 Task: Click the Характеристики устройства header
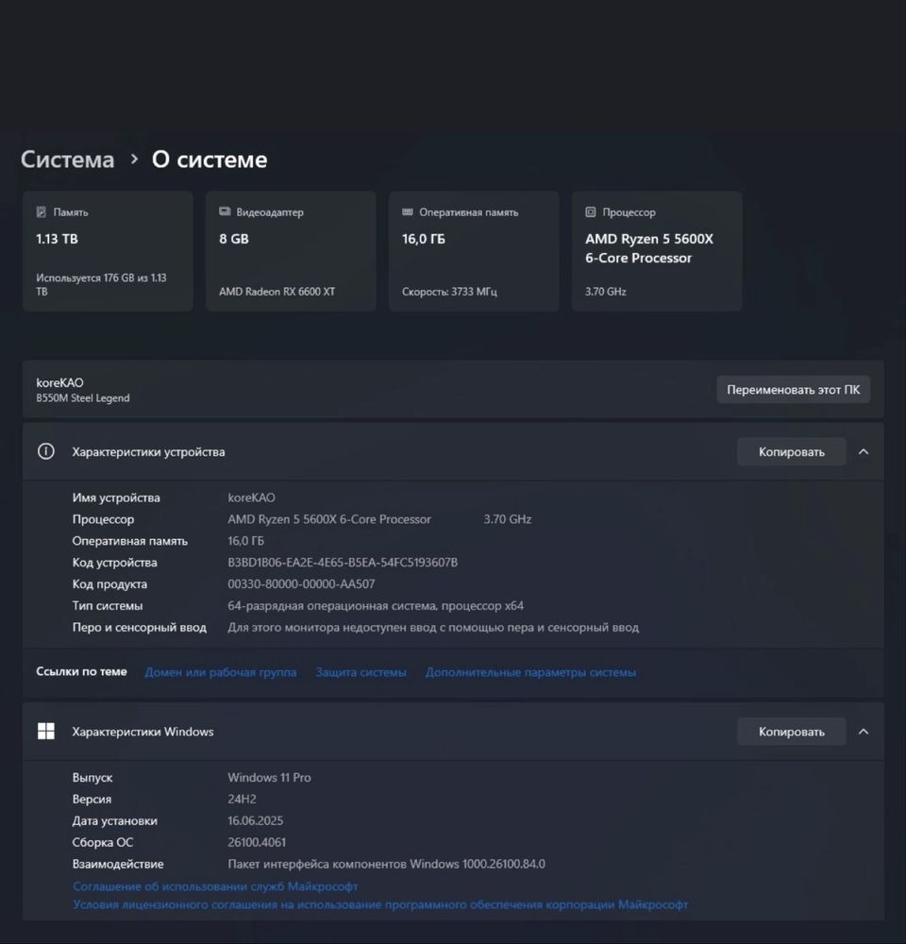click(453, 451)
